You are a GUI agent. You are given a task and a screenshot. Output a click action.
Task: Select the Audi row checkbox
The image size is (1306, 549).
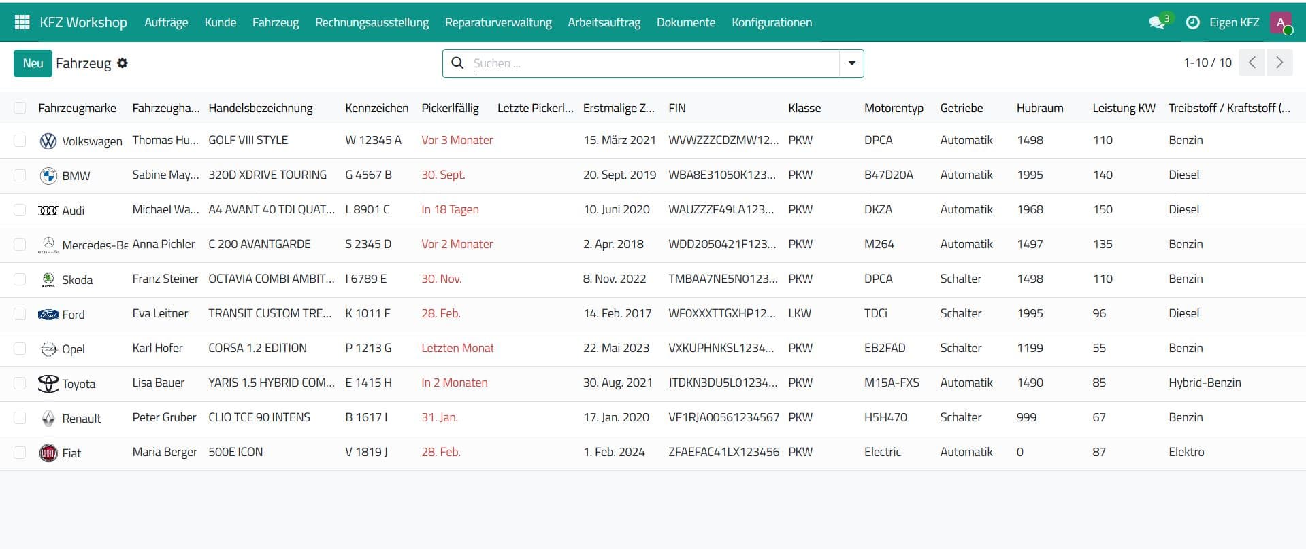pyautogui.click(x=20, y=210)
